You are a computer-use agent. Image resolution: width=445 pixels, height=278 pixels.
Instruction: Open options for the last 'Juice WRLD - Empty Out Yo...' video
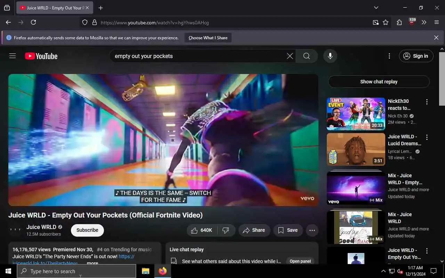point(427,251)
